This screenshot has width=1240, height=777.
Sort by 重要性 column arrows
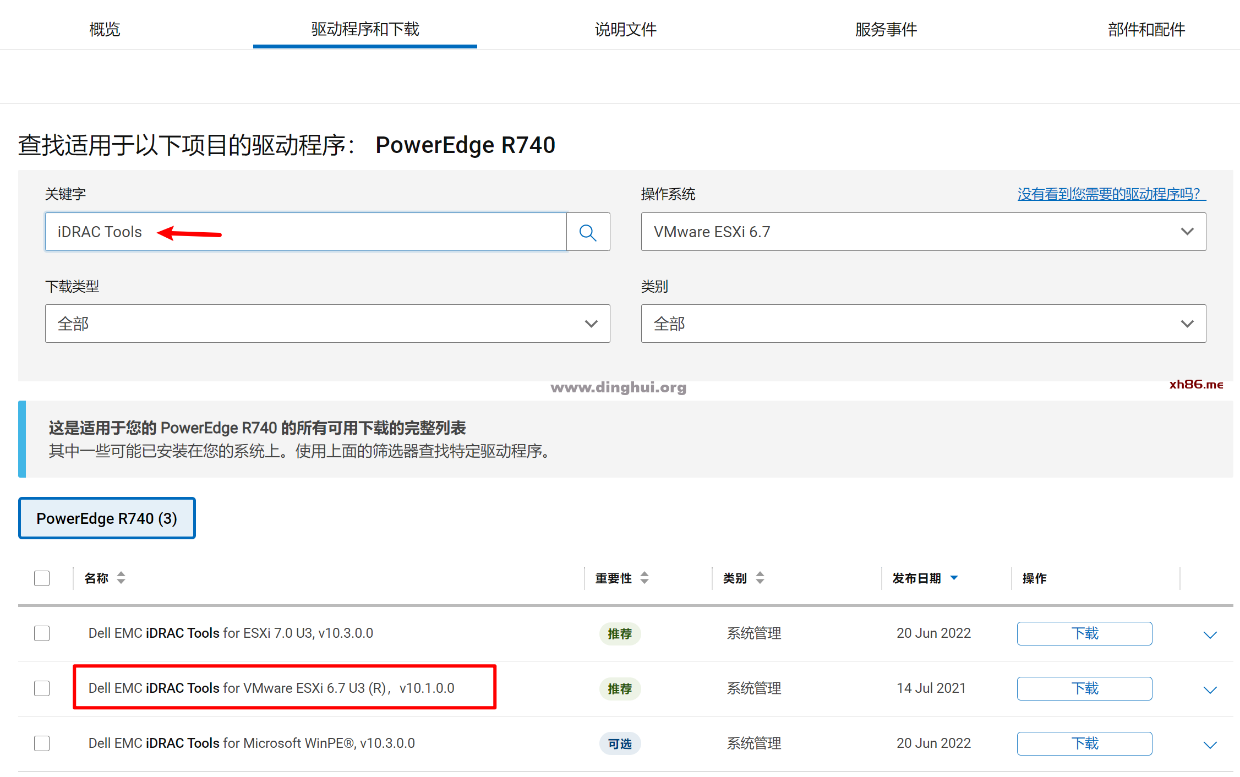[x=644, y=578]
